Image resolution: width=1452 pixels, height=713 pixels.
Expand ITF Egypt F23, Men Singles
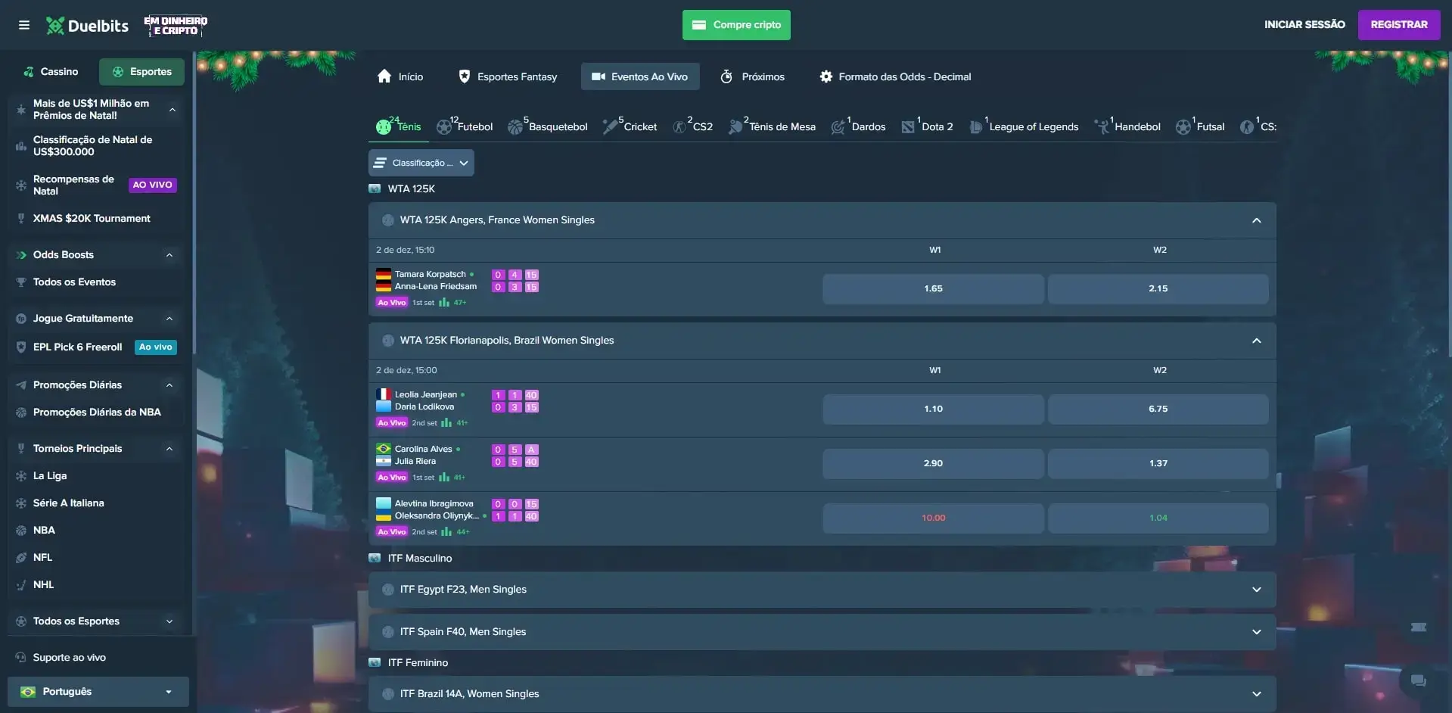coord(822,590)
